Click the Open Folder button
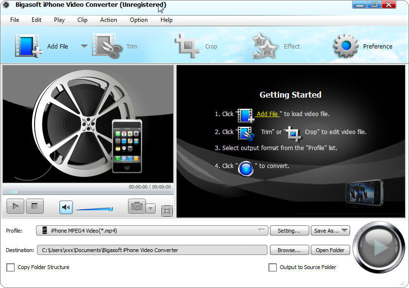This screenshot has height=288, width=409. 330,250
